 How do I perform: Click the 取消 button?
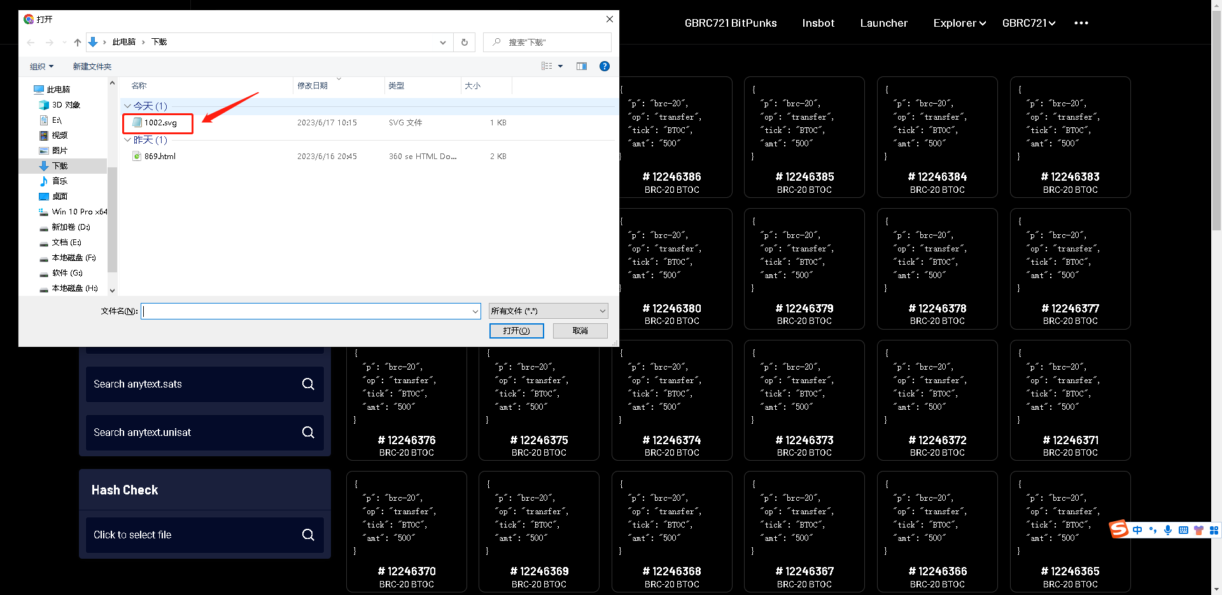(x=580, y=331)
